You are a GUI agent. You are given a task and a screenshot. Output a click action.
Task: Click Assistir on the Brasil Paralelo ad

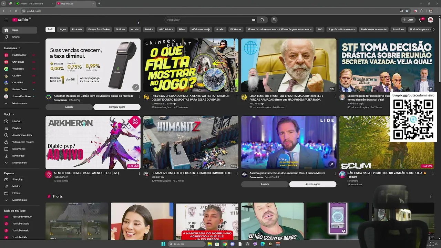[265, 184]
